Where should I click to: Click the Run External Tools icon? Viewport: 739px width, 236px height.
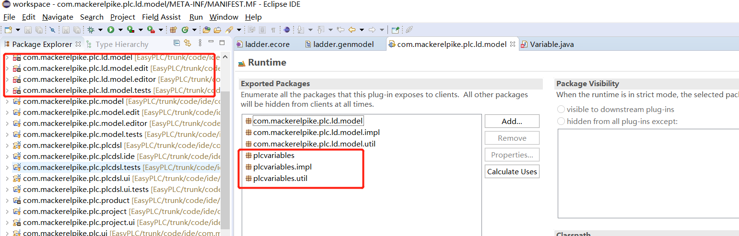tap(151, 30)
